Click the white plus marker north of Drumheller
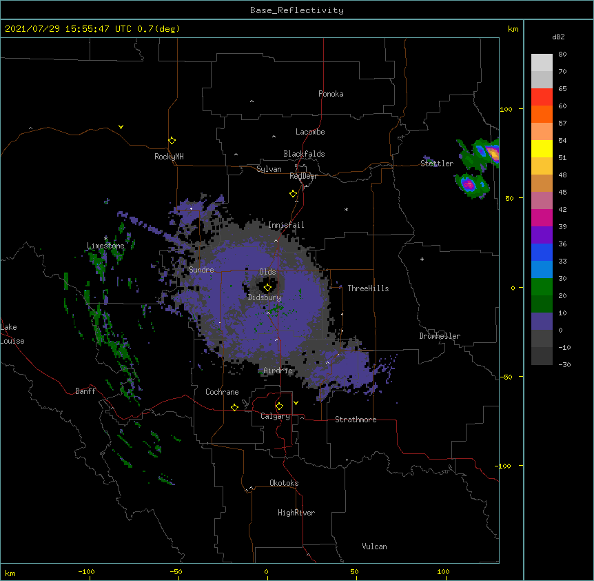The height and width of the screenshot is (581, 594). pos(422,259)
